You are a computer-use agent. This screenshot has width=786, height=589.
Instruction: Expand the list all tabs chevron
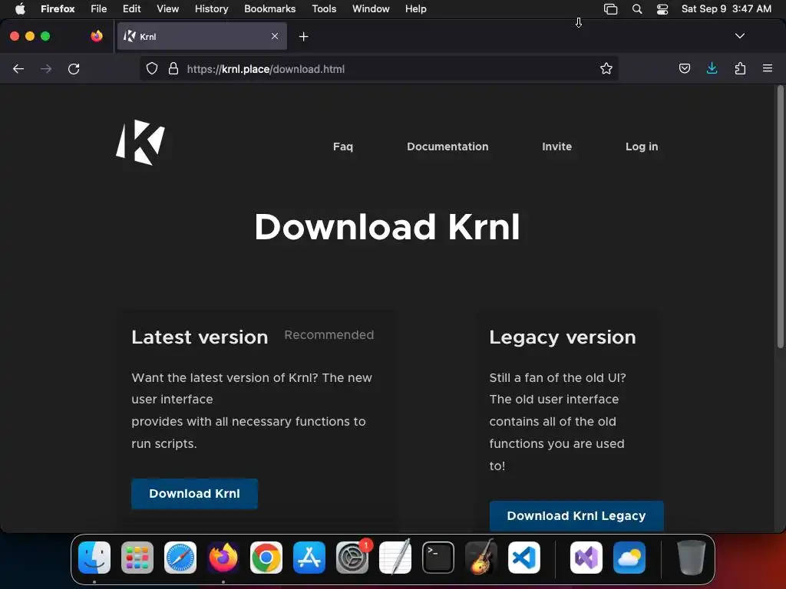point(740,36)
